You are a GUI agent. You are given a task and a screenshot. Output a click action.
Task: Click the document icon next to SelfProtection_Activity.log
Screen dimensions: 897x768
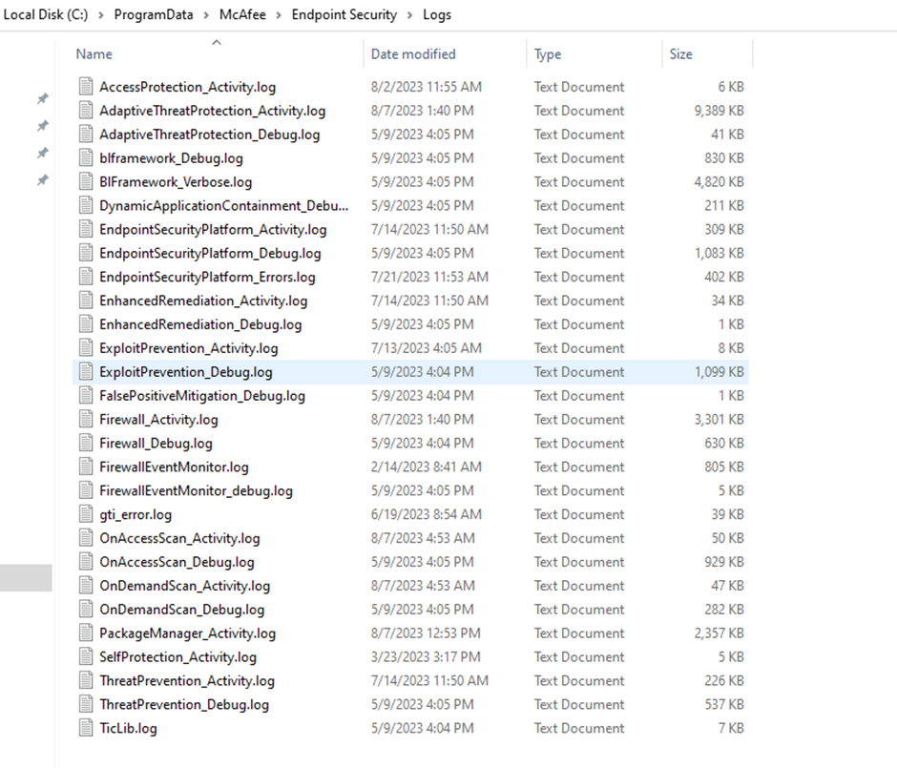(x=84, y=656)
